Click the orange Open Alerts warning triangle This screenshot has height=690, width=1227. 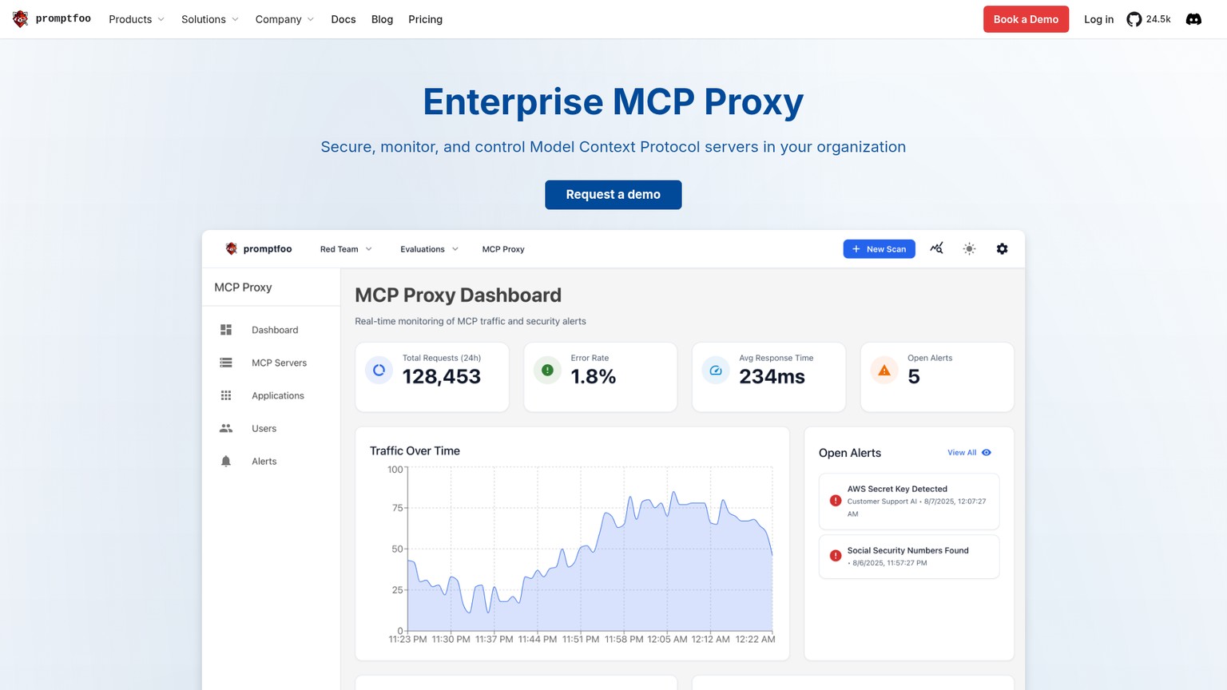(x=884, y=370)
